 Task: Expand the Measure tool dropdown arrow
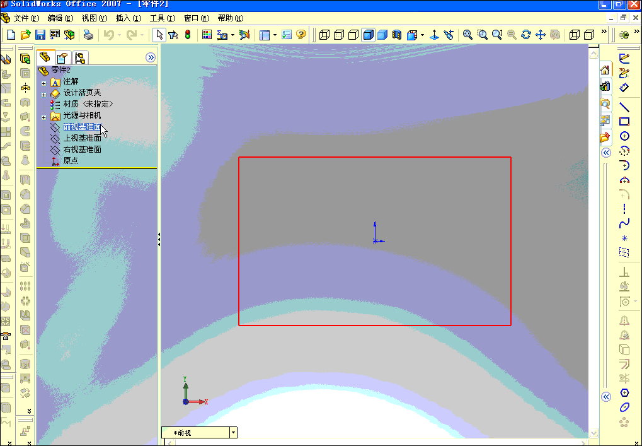[233, 35]
